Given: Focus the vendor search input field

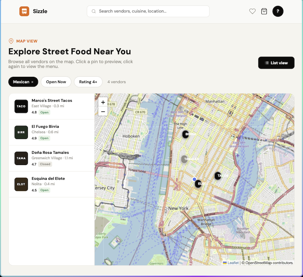Looking at the screenshot, I should pos(148,11).
